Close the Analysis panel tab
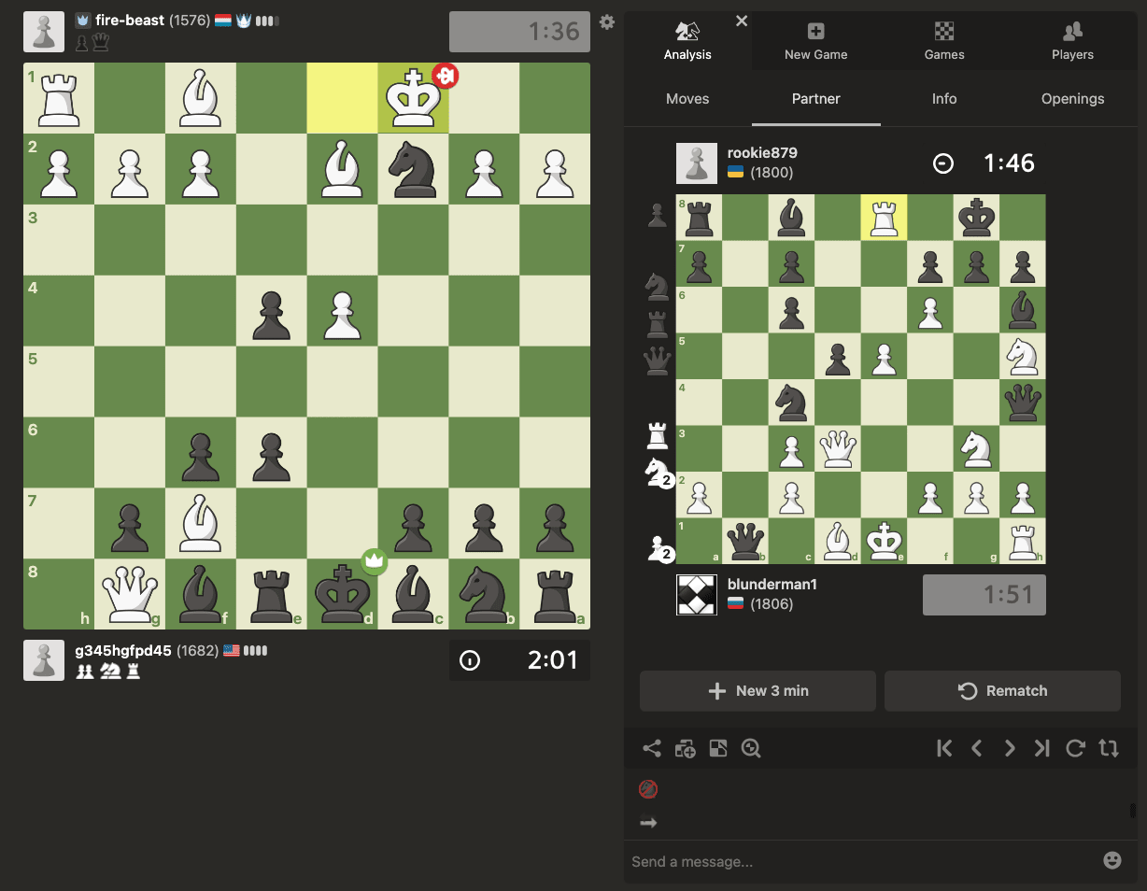 tap(742, 21)
